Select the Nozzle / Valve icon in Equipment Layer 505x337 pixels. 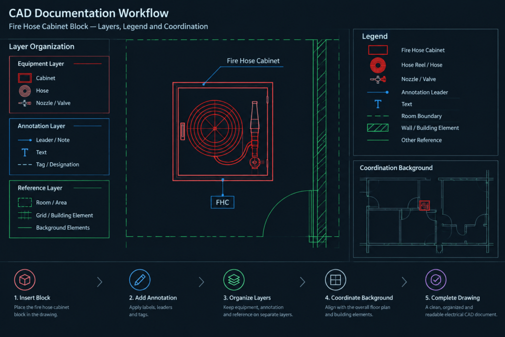pos(25,103)
